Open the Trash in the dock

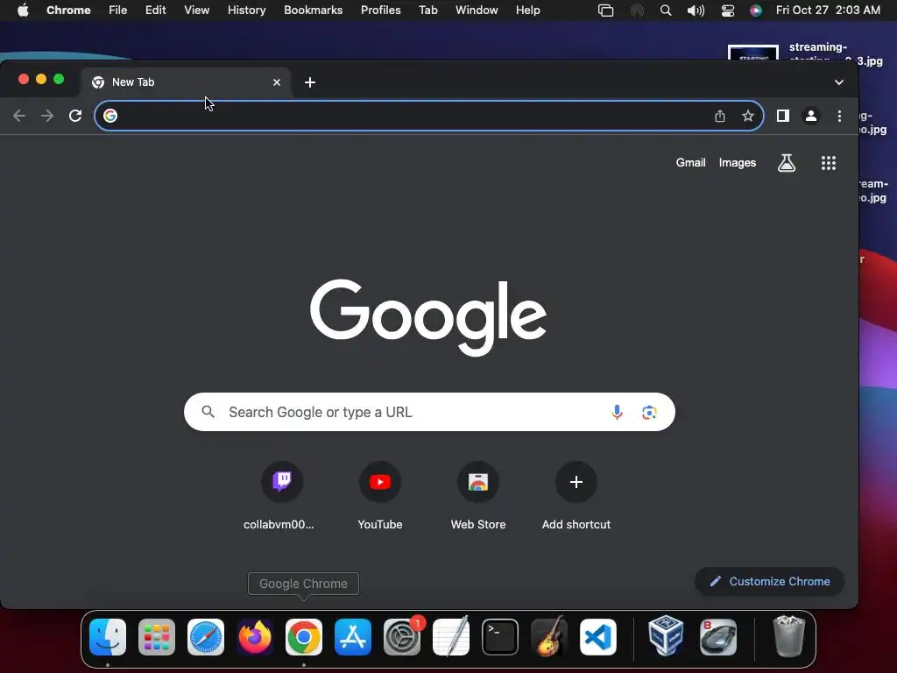tap(789, 636)
